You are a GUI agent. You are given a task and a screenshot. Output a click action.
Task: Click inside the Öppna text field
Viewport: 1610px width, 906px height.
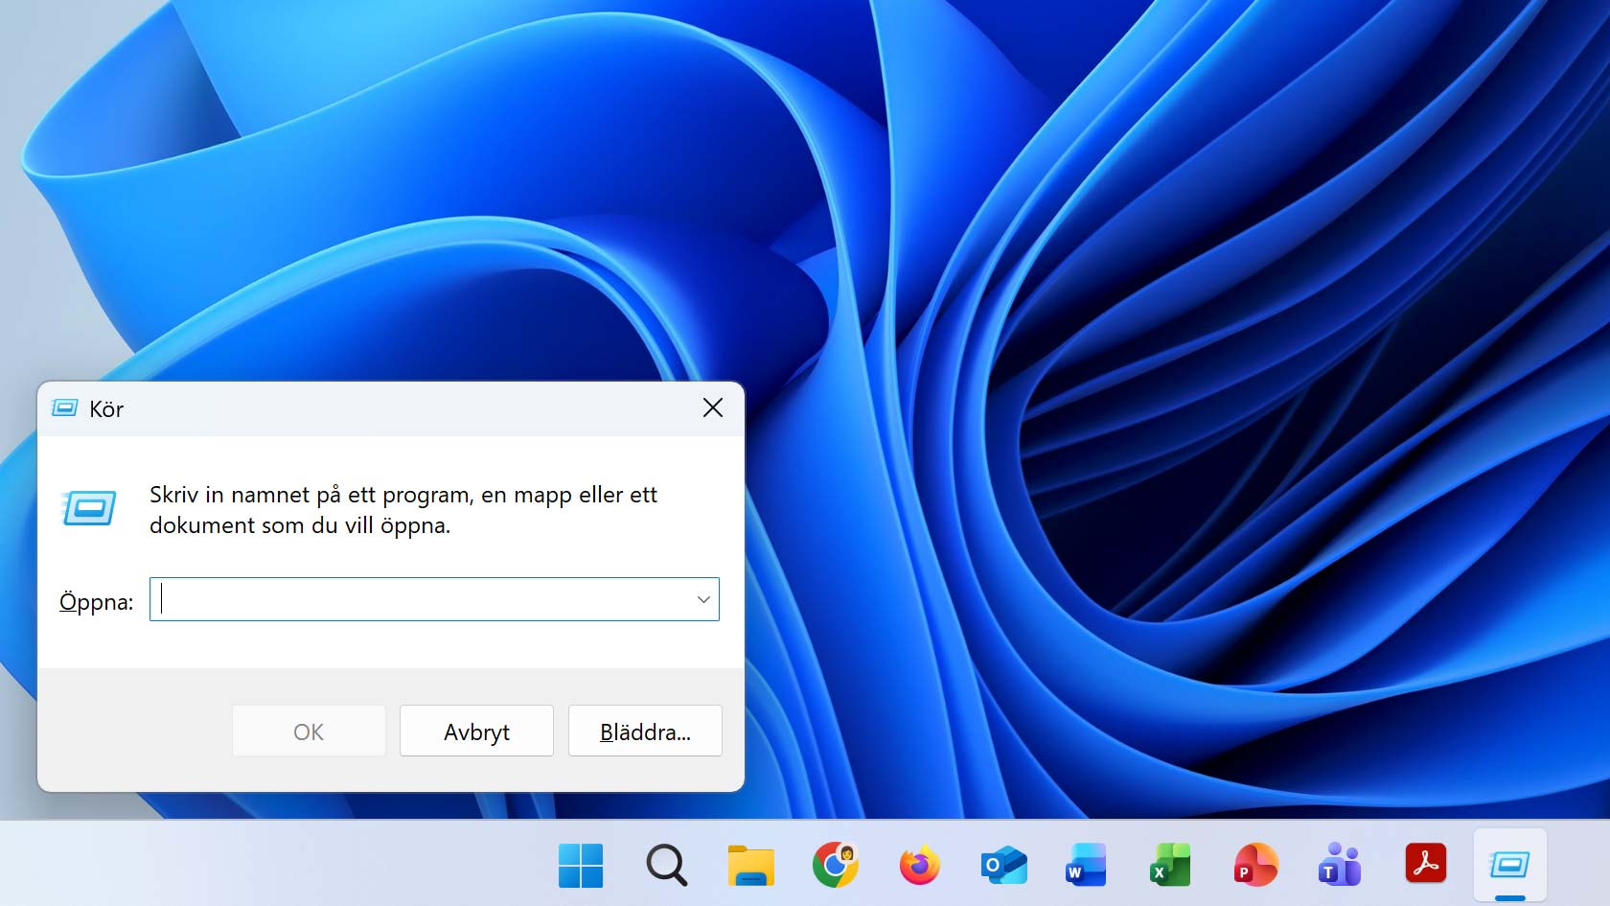[422, 599]
